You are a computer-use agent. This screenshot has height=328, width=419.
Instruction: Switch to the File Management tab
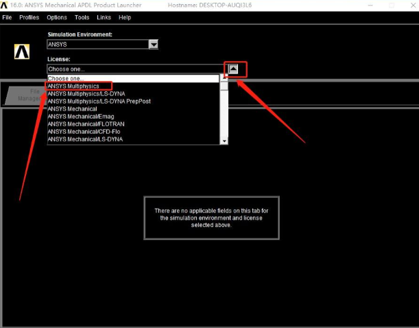pyautogui.click(x=26, y=95)
